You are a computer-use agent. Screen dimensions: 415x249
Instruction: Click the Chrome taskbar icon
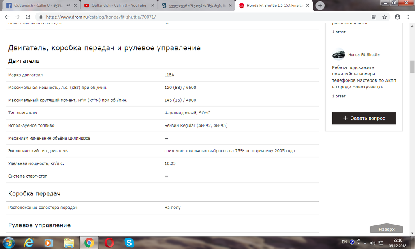coord(89,243)
